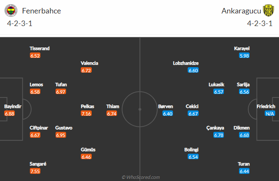
Task: Click the Fenerbahce club crest icon
Action: (x=11, y=10)
